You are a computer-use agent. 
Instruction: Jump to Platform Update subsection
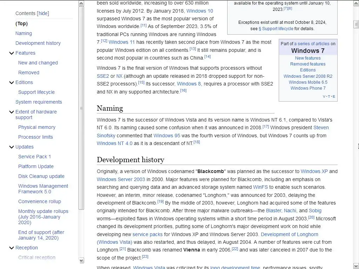click(36, 166)
